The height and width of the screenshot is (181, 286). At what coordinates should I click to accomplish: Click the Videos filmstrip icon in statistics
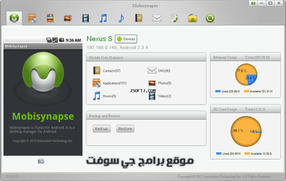(x=152, y=96)
